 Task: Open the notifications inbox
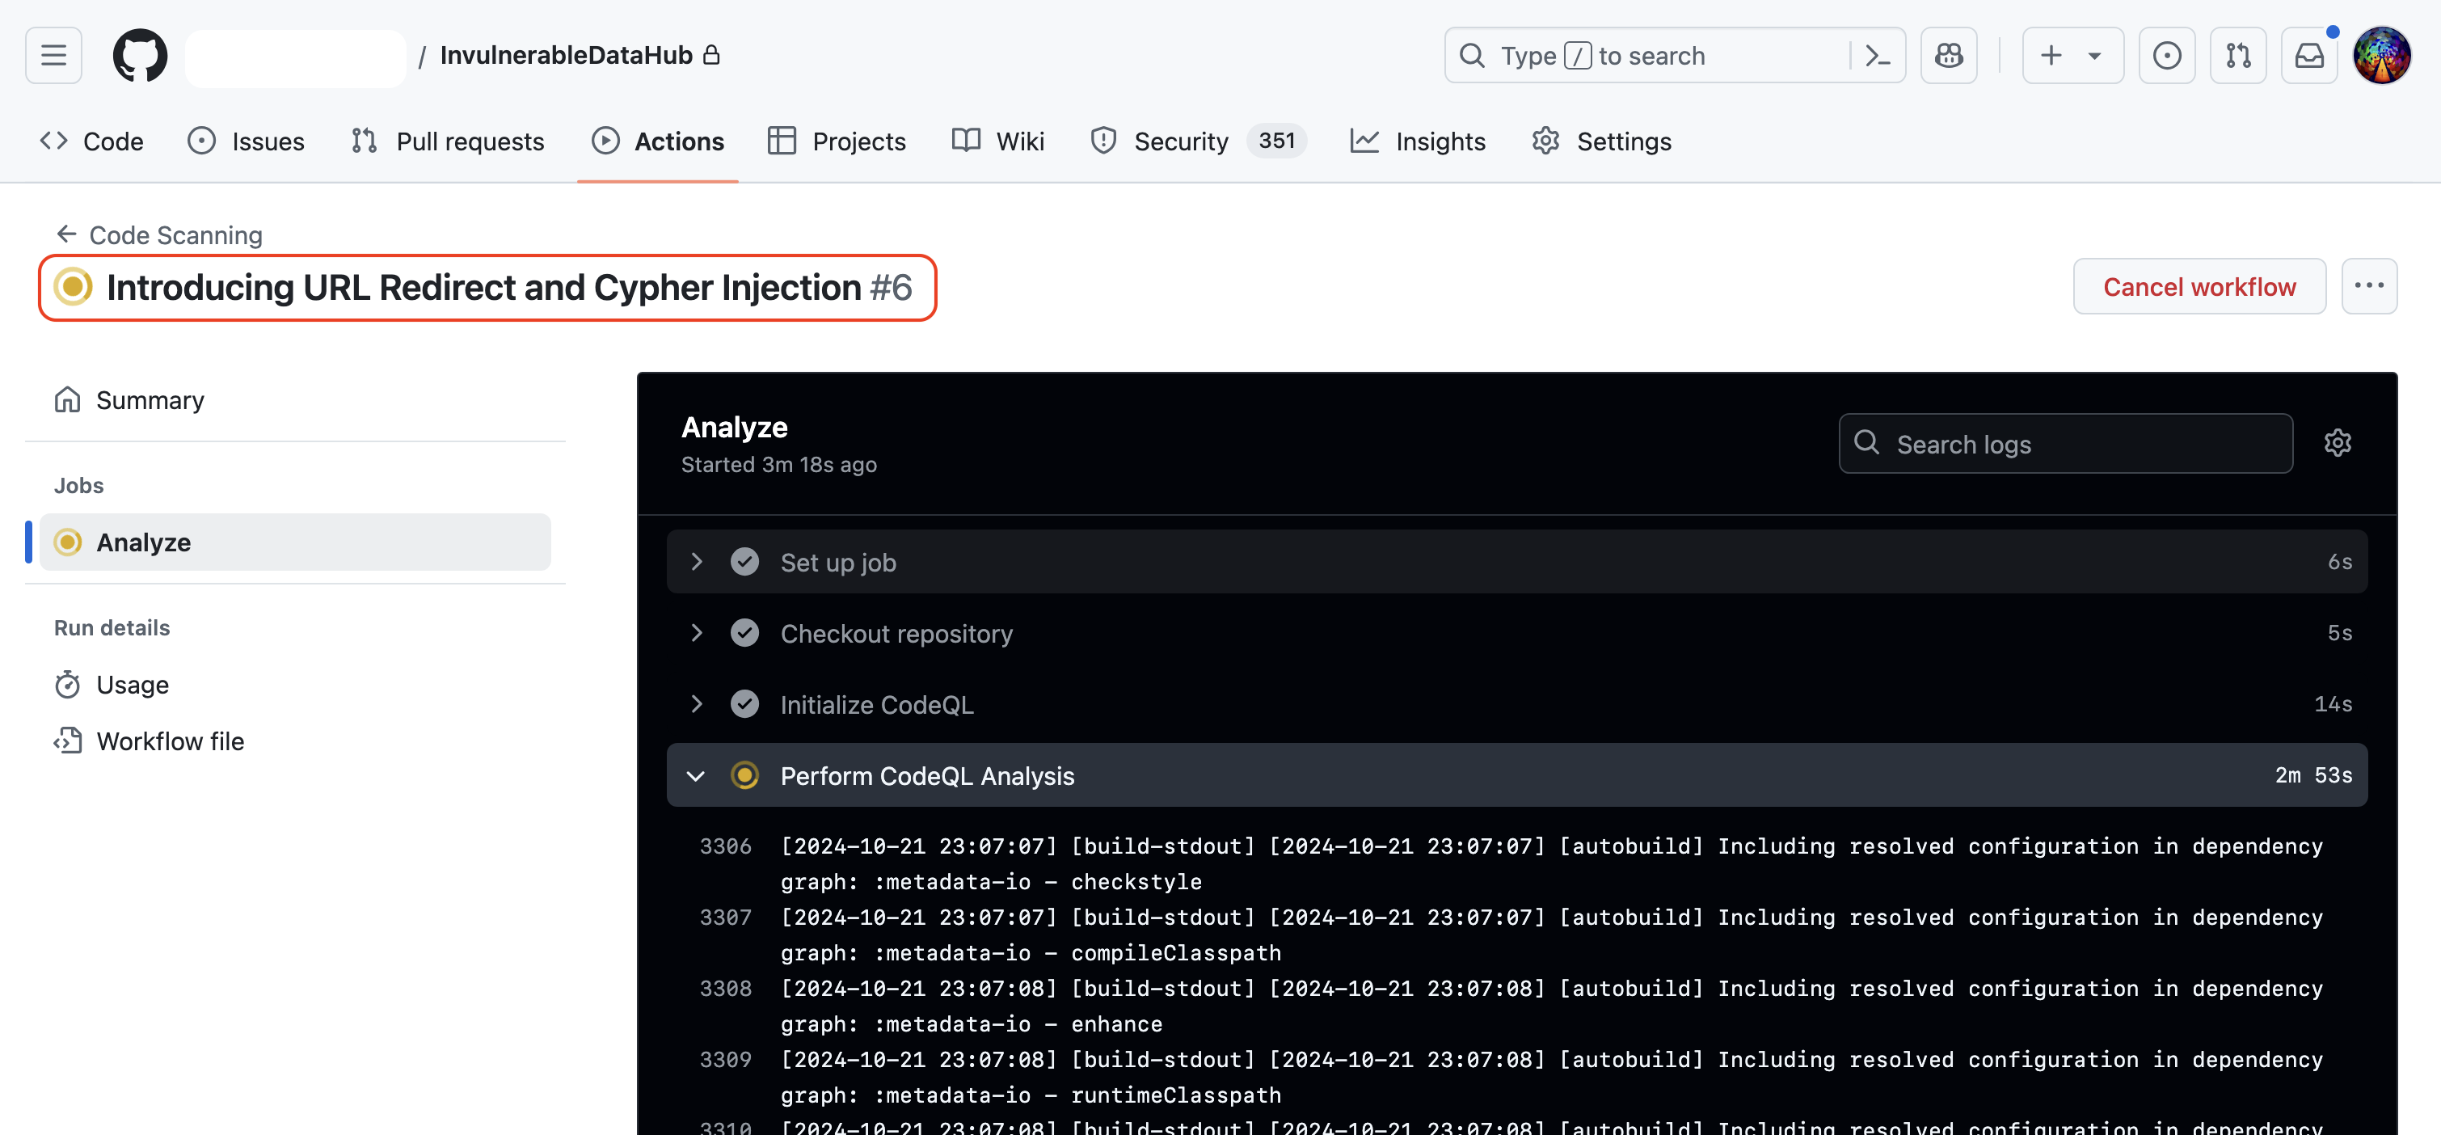2308,56
